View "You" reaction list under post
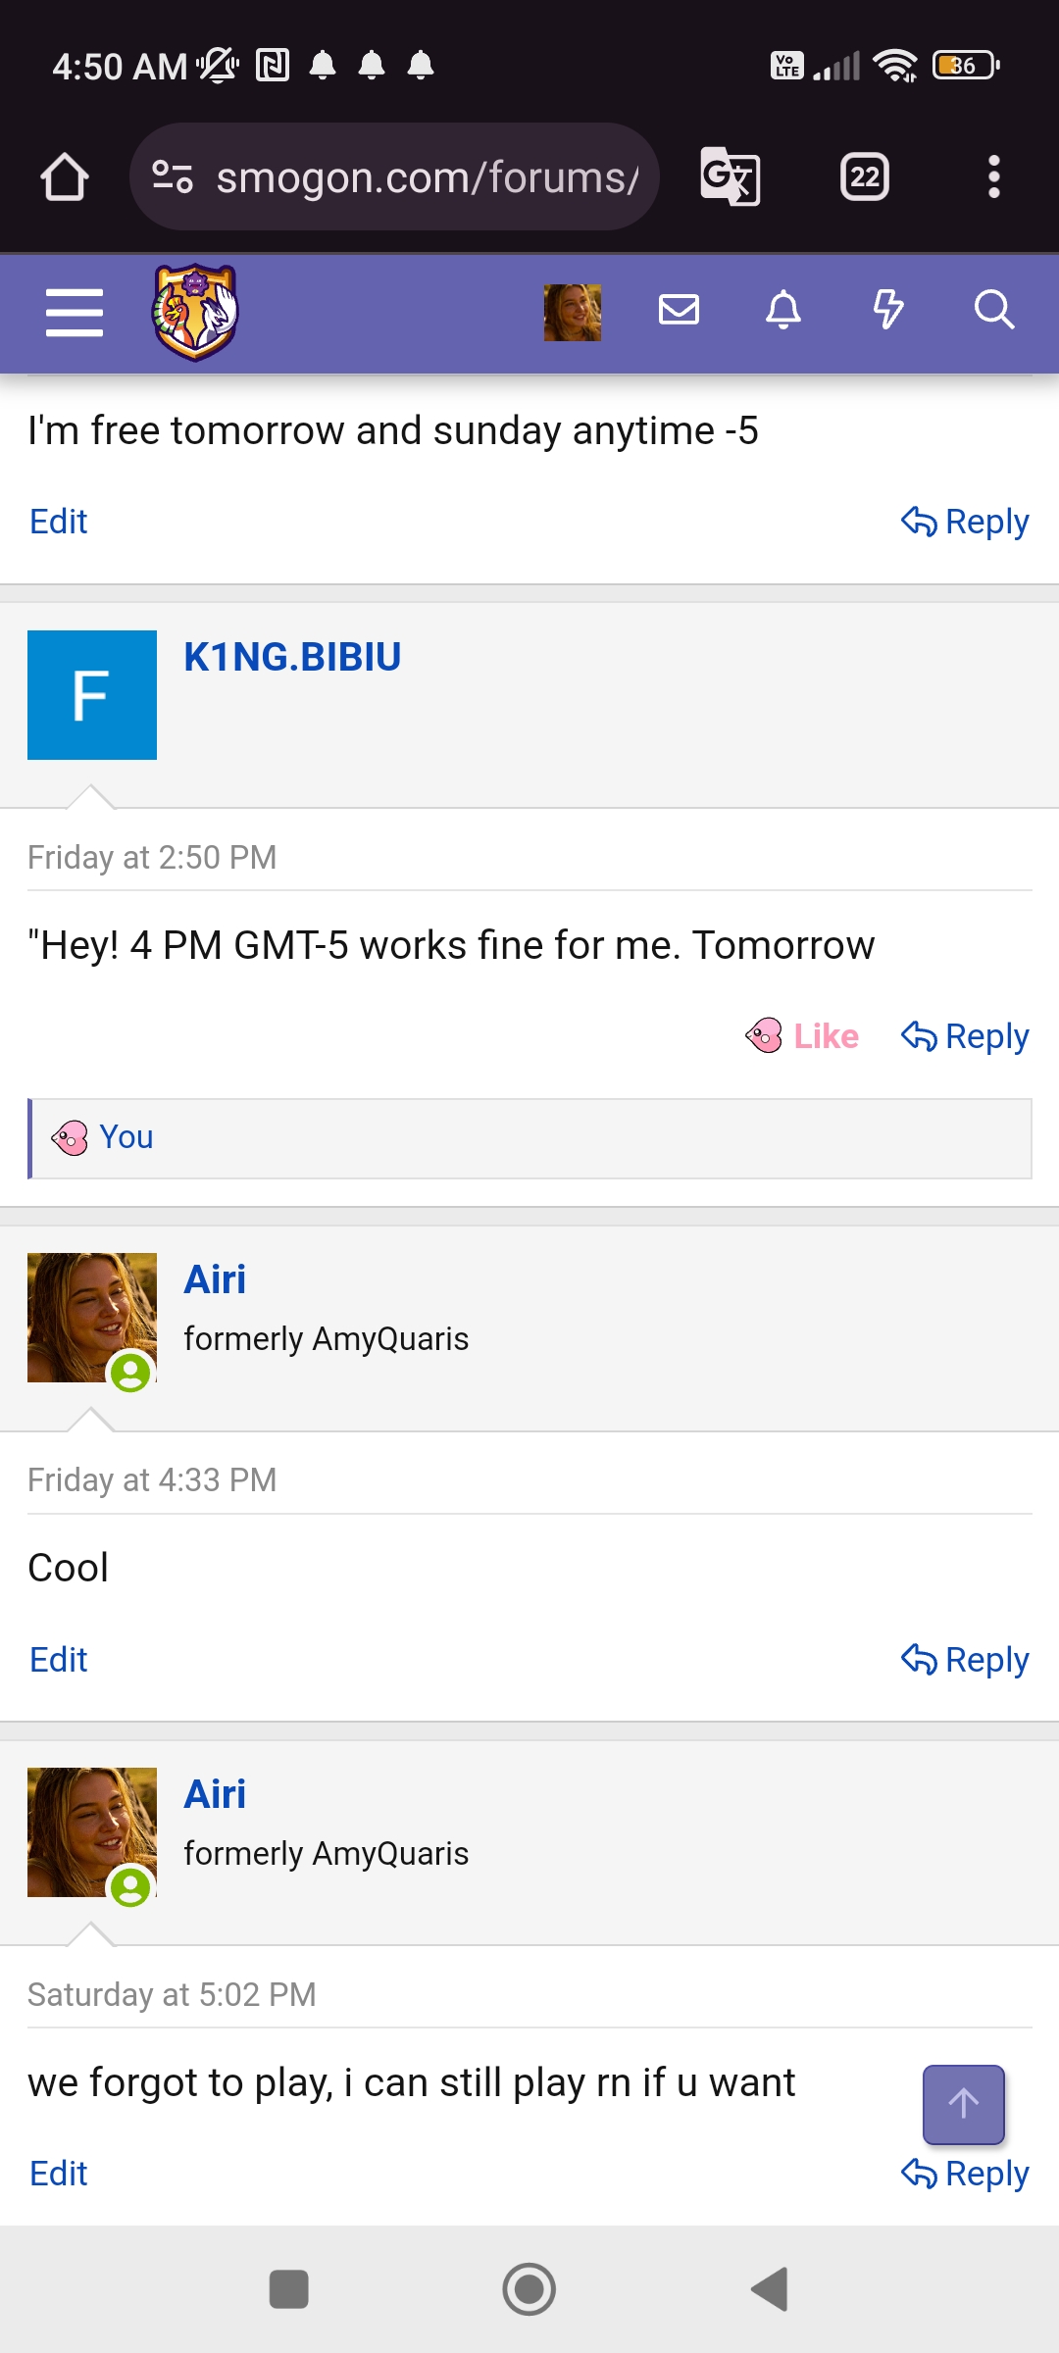The height and width of the screenshot is (2353, 1059). 126,1137
